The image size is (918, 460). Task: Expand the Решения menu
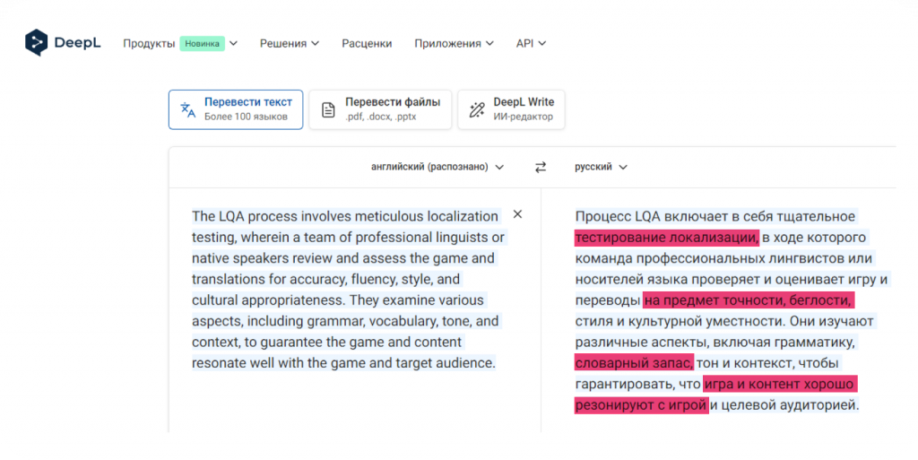pyautogui.click(x=290, y=43)
